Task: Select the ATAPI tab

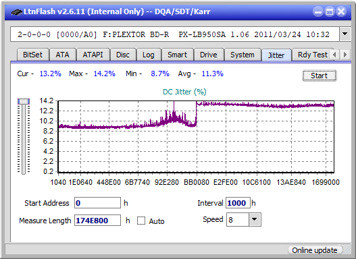Action: pos(93,55)
